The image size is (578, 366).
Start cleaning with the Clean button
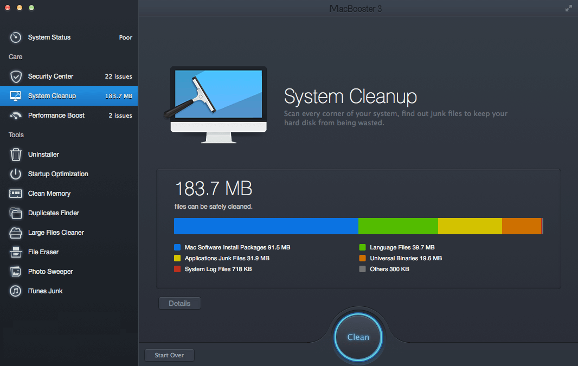[358, 337]
